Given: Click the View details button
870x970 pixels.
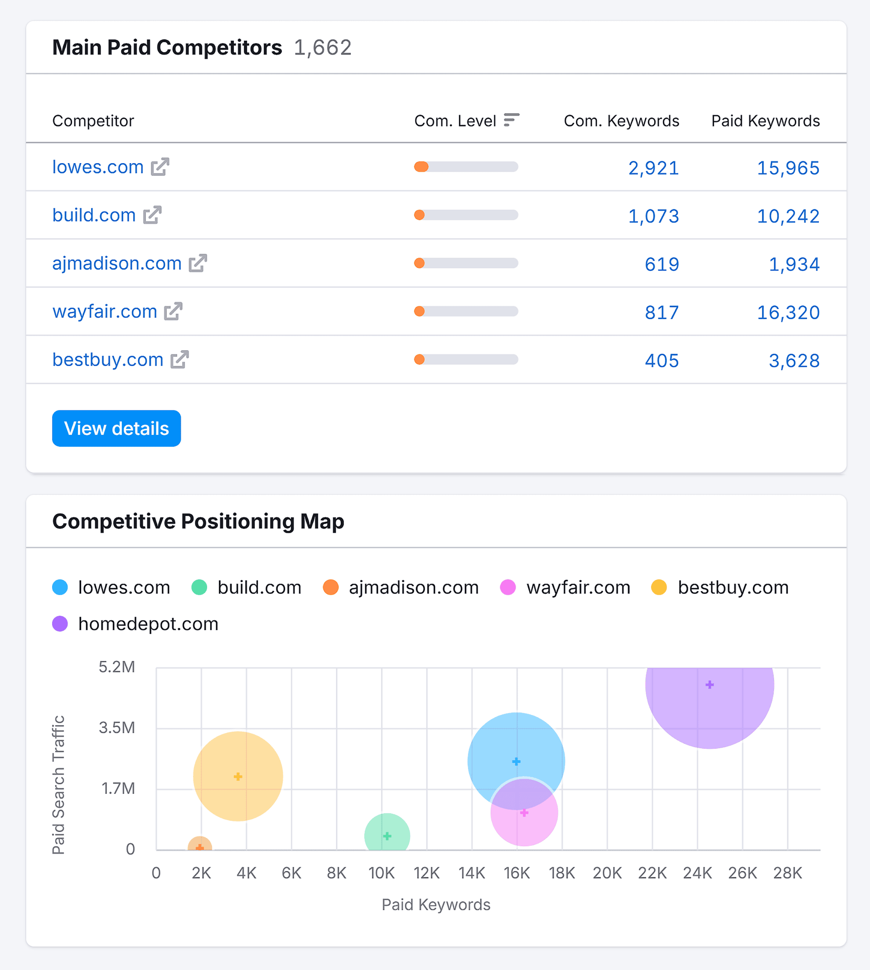Looking at the screenshot, I should pos(116,428).
